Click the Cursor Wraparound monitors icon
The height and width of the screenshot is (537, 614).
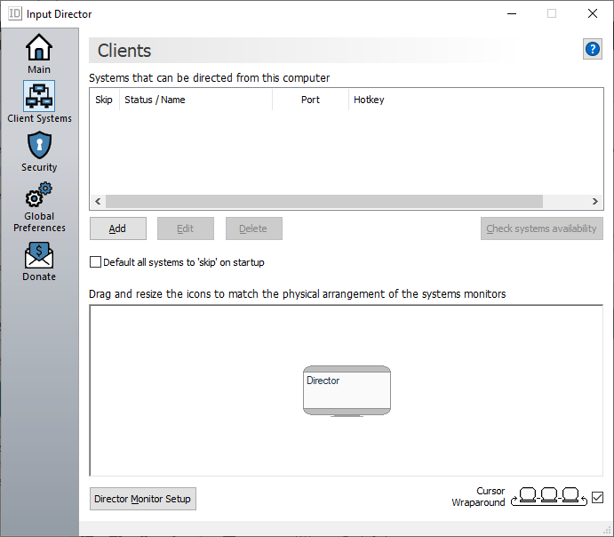click(x=549, y=497)
